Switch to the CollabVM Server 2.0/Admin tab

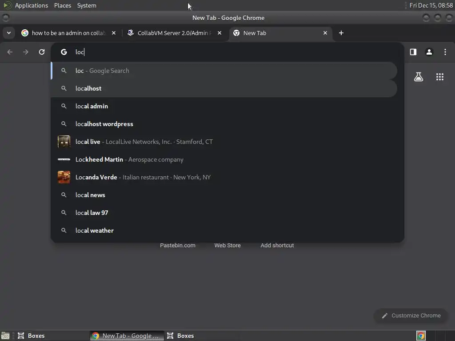[x=175, y=33]
